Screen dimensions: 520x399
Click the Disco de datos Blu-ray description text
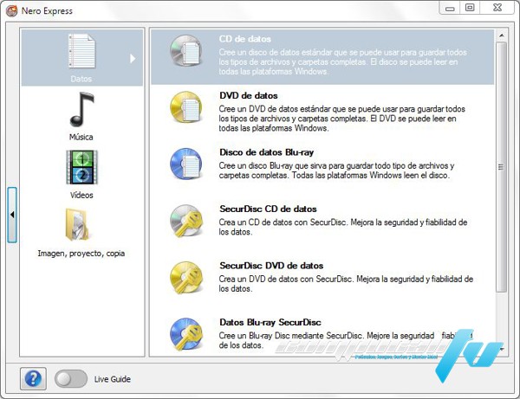pyautogui.click(x=336, y=171)
